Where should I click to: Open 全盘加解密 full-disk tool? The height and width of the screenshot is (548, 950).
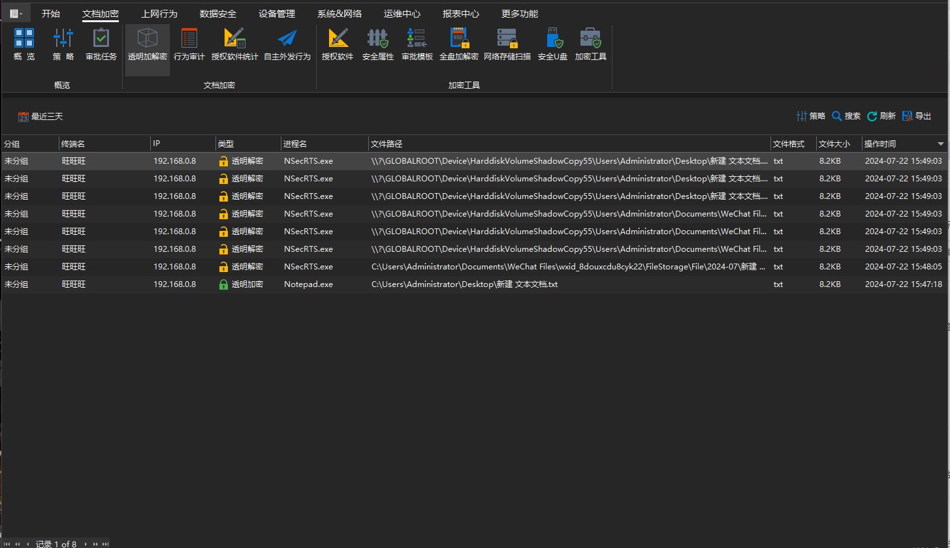(459, 44)
